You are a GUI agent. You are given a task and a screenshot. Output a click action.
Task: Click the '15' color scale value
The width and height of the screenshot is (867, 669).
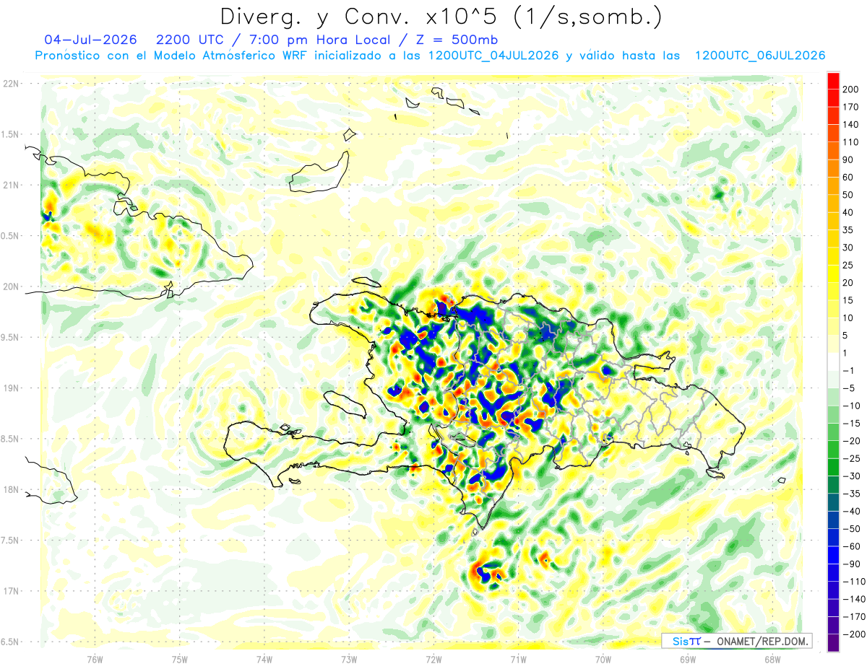(849, 300)
